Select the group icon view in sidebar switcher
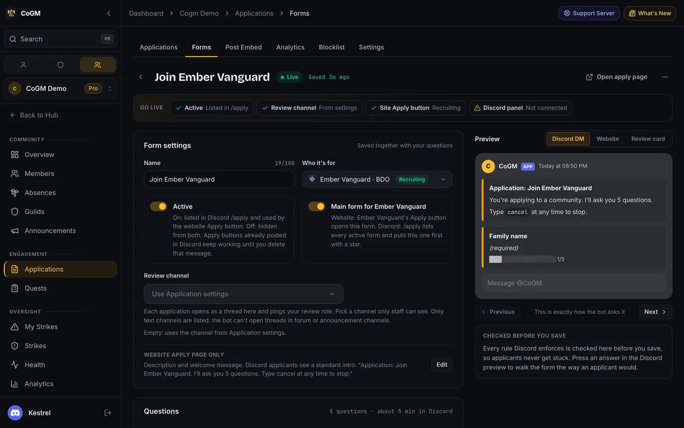 coord(97,65)
